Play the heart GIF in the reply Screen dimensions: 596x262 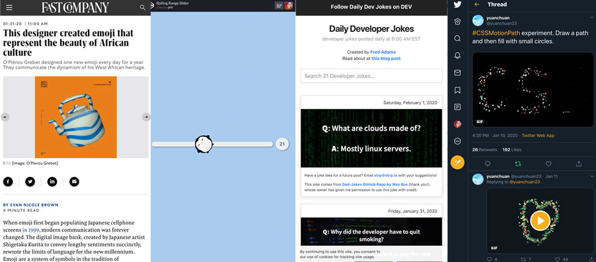click(x=540, y=220)
